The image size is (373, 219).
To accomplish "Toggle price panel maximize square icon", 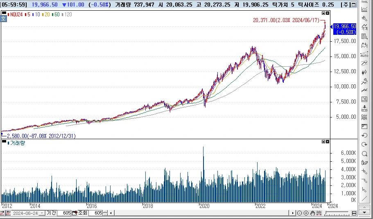I will [x=323, y=13].
